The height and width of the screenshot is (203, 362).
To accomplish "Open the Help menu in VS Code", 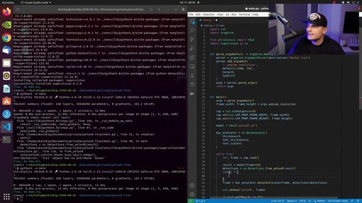I will point(255,15).
